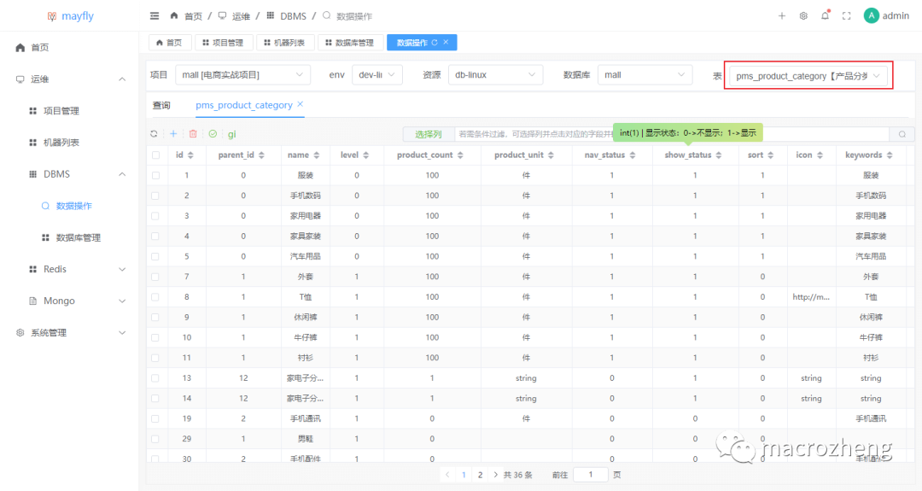Click the search icon in the filter bar
This screenshot has width=922, height=491.
[902, 134]
